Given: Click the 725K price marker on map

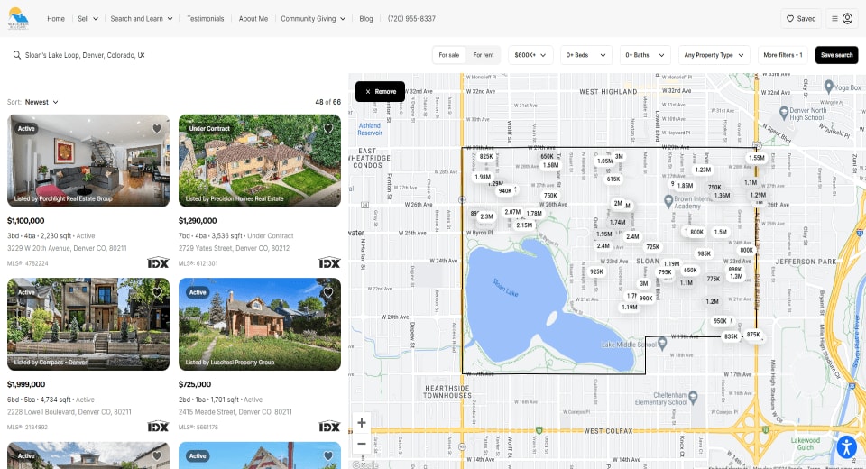Looking at the screenshot, I should click(653, 247).
